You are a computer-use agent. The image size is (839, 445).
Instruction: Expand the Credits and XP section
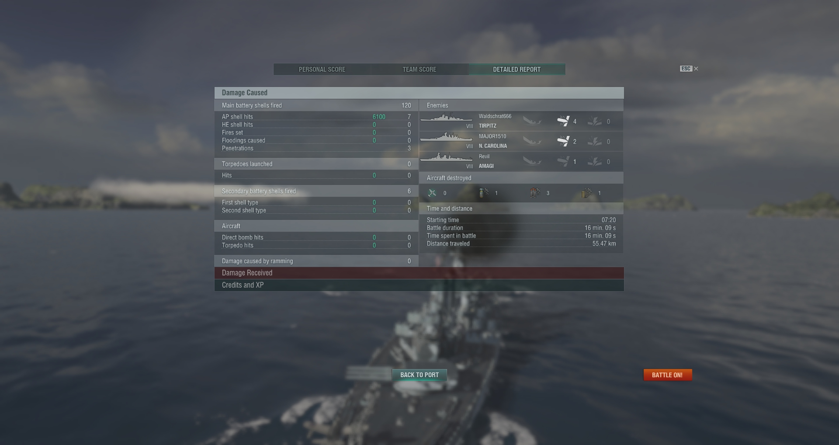pyautogui.click(x=419, y=285)
